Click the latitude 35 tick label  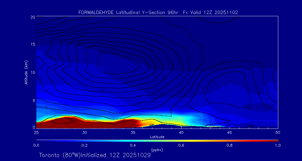133,132
